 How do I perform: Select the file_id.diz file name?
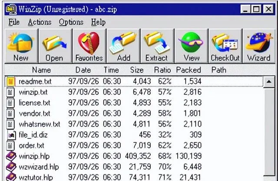point(33,135)
